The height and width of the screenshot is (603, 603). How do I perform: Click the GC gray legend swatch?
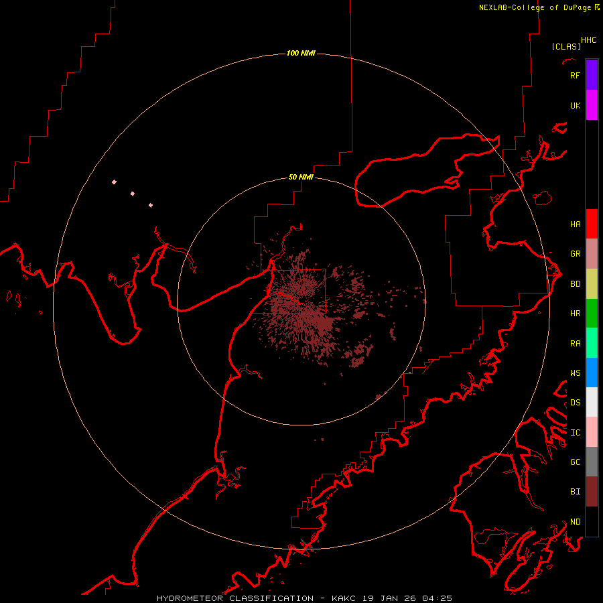coord(592,462)
